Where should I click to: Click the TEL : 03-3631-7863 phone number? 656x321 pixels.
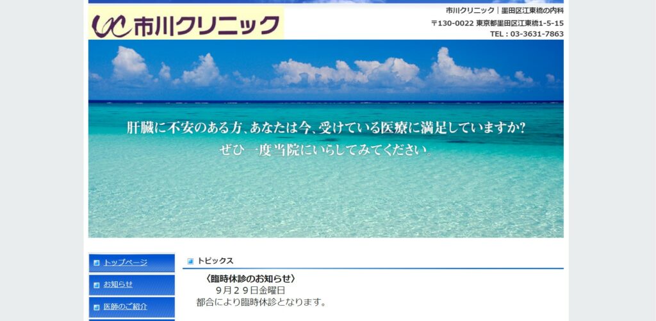click(527, 34)
